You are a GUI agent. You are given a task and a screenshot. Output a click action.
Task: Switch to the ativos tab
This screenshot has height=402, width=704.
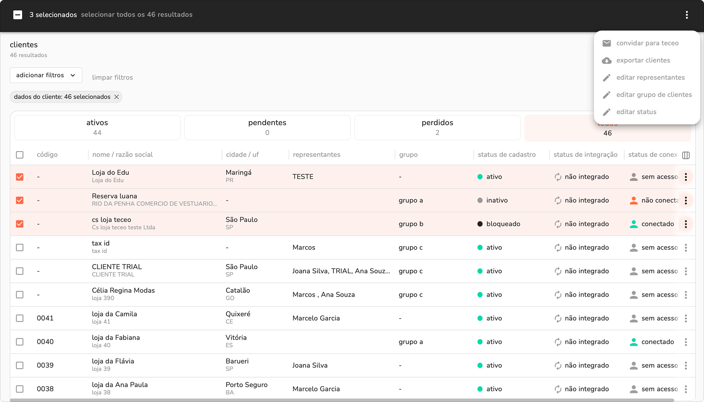(97, 127)
